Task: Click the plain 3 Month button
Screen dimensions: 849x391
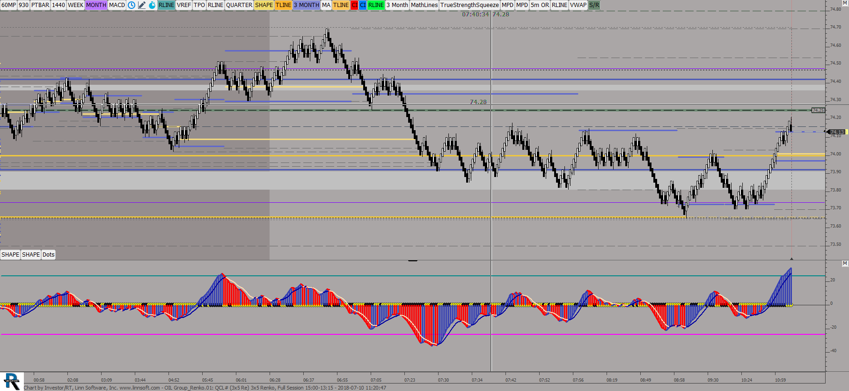Action: [397, 5]
